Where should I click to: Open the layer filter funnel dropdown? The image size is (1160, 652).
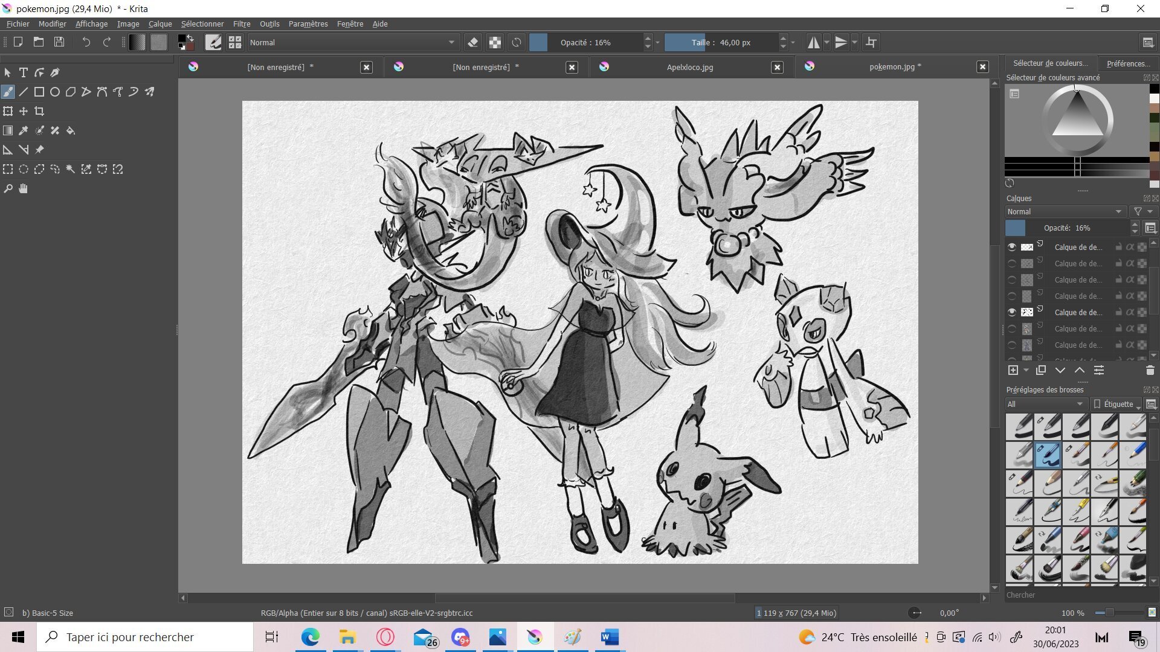coord(1143,211)
